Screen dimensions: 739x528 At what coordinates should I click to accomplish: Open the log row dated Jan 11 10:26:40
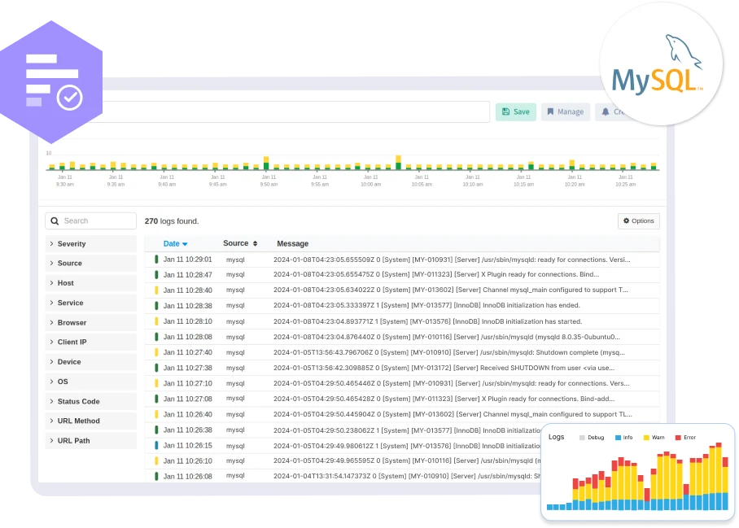click(x=402, y=414)
